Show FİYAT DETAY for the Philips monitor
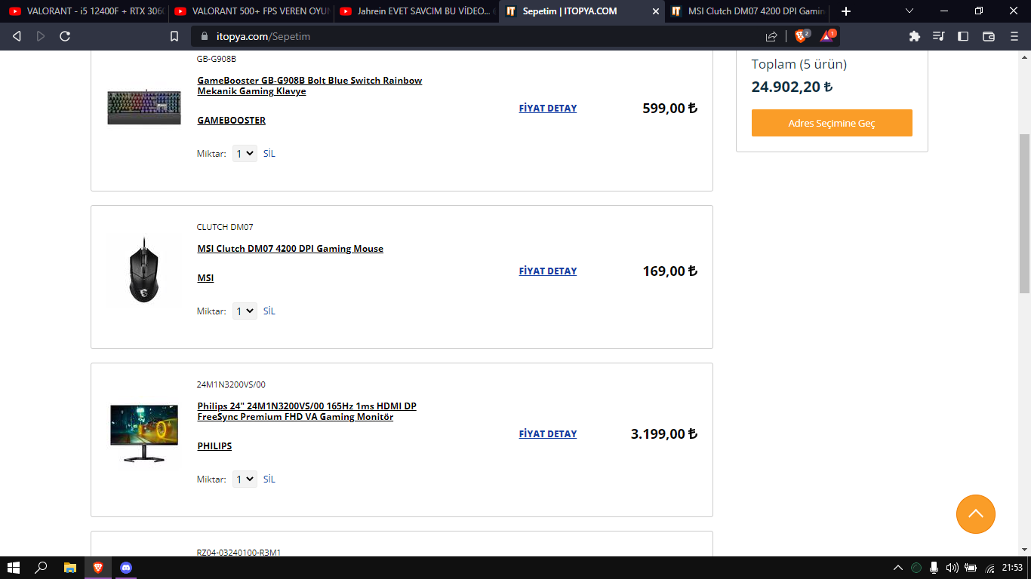Viewport: 1031px width, 579px height. [x=548, y=434]
